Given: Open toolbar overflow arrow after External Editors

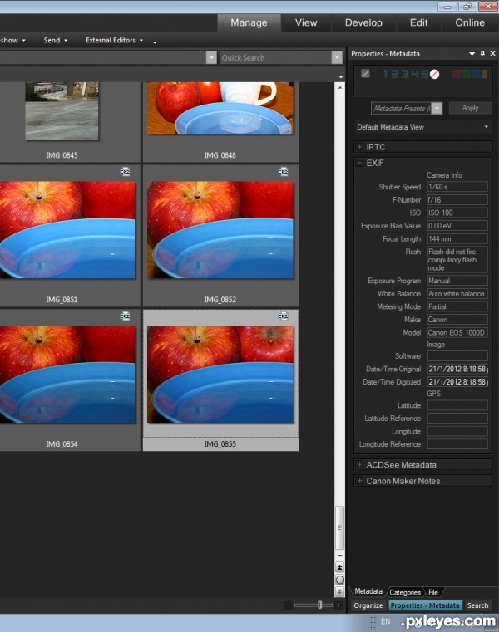Looking at the screenshot, I should (155, 42).
